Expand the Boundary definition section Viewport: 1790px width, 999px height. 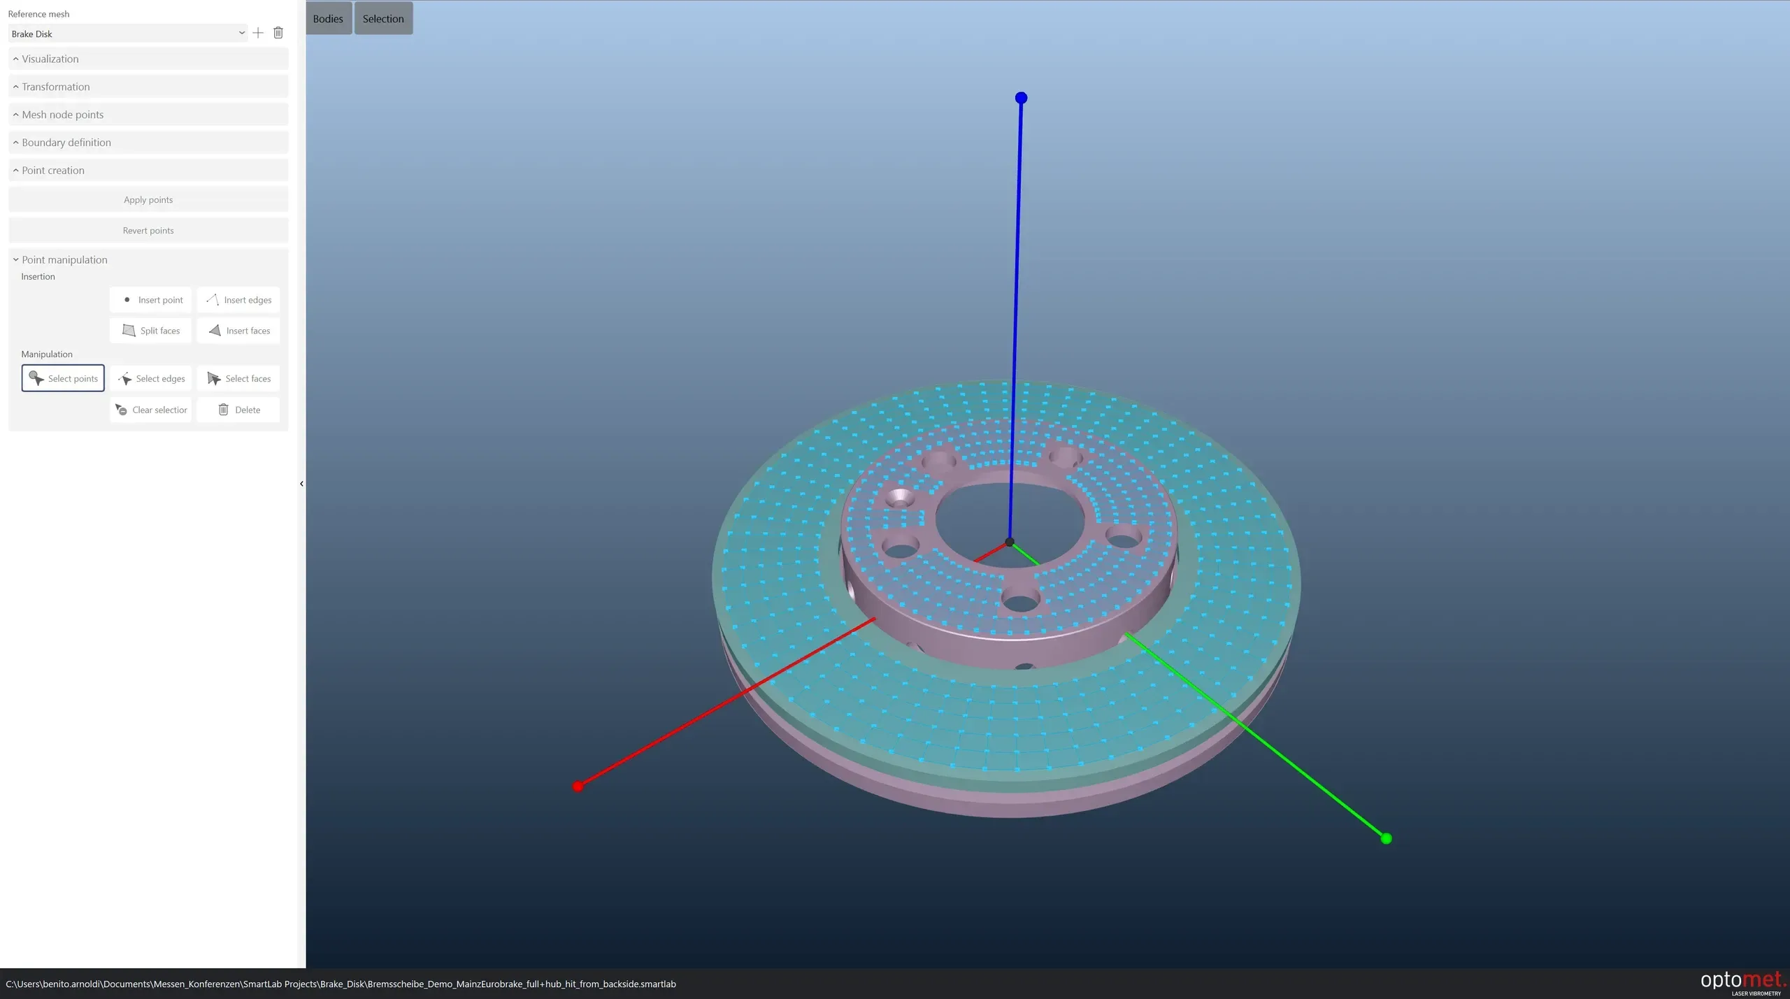click(x=148, y=143)
